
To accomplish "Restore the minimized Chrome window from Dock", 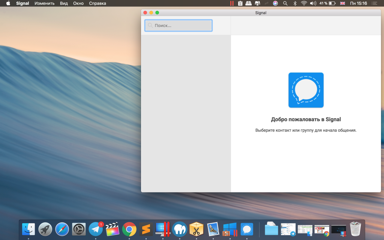I will point(322,230).
